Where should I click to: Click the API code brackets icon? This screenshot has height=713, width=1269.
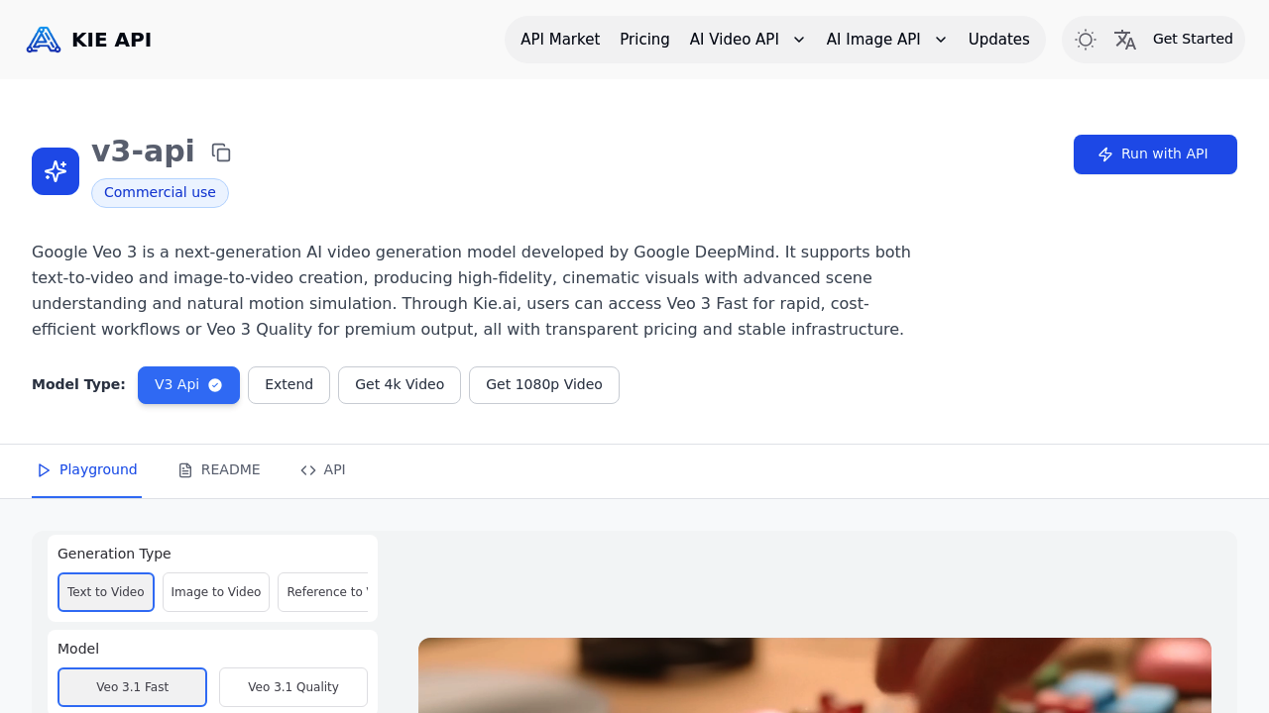308,470
